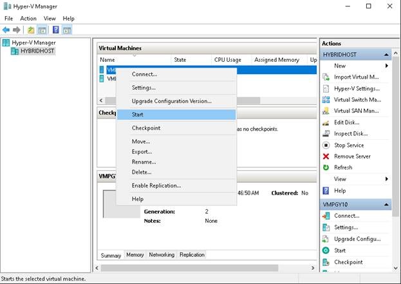Open the View menu in menu bar
This screenshot has width=401, height=284.
point(50,19)
